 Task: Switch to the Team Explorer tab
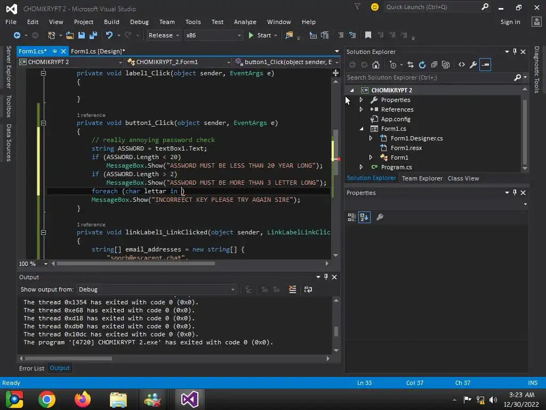click(x=422, y=178)
